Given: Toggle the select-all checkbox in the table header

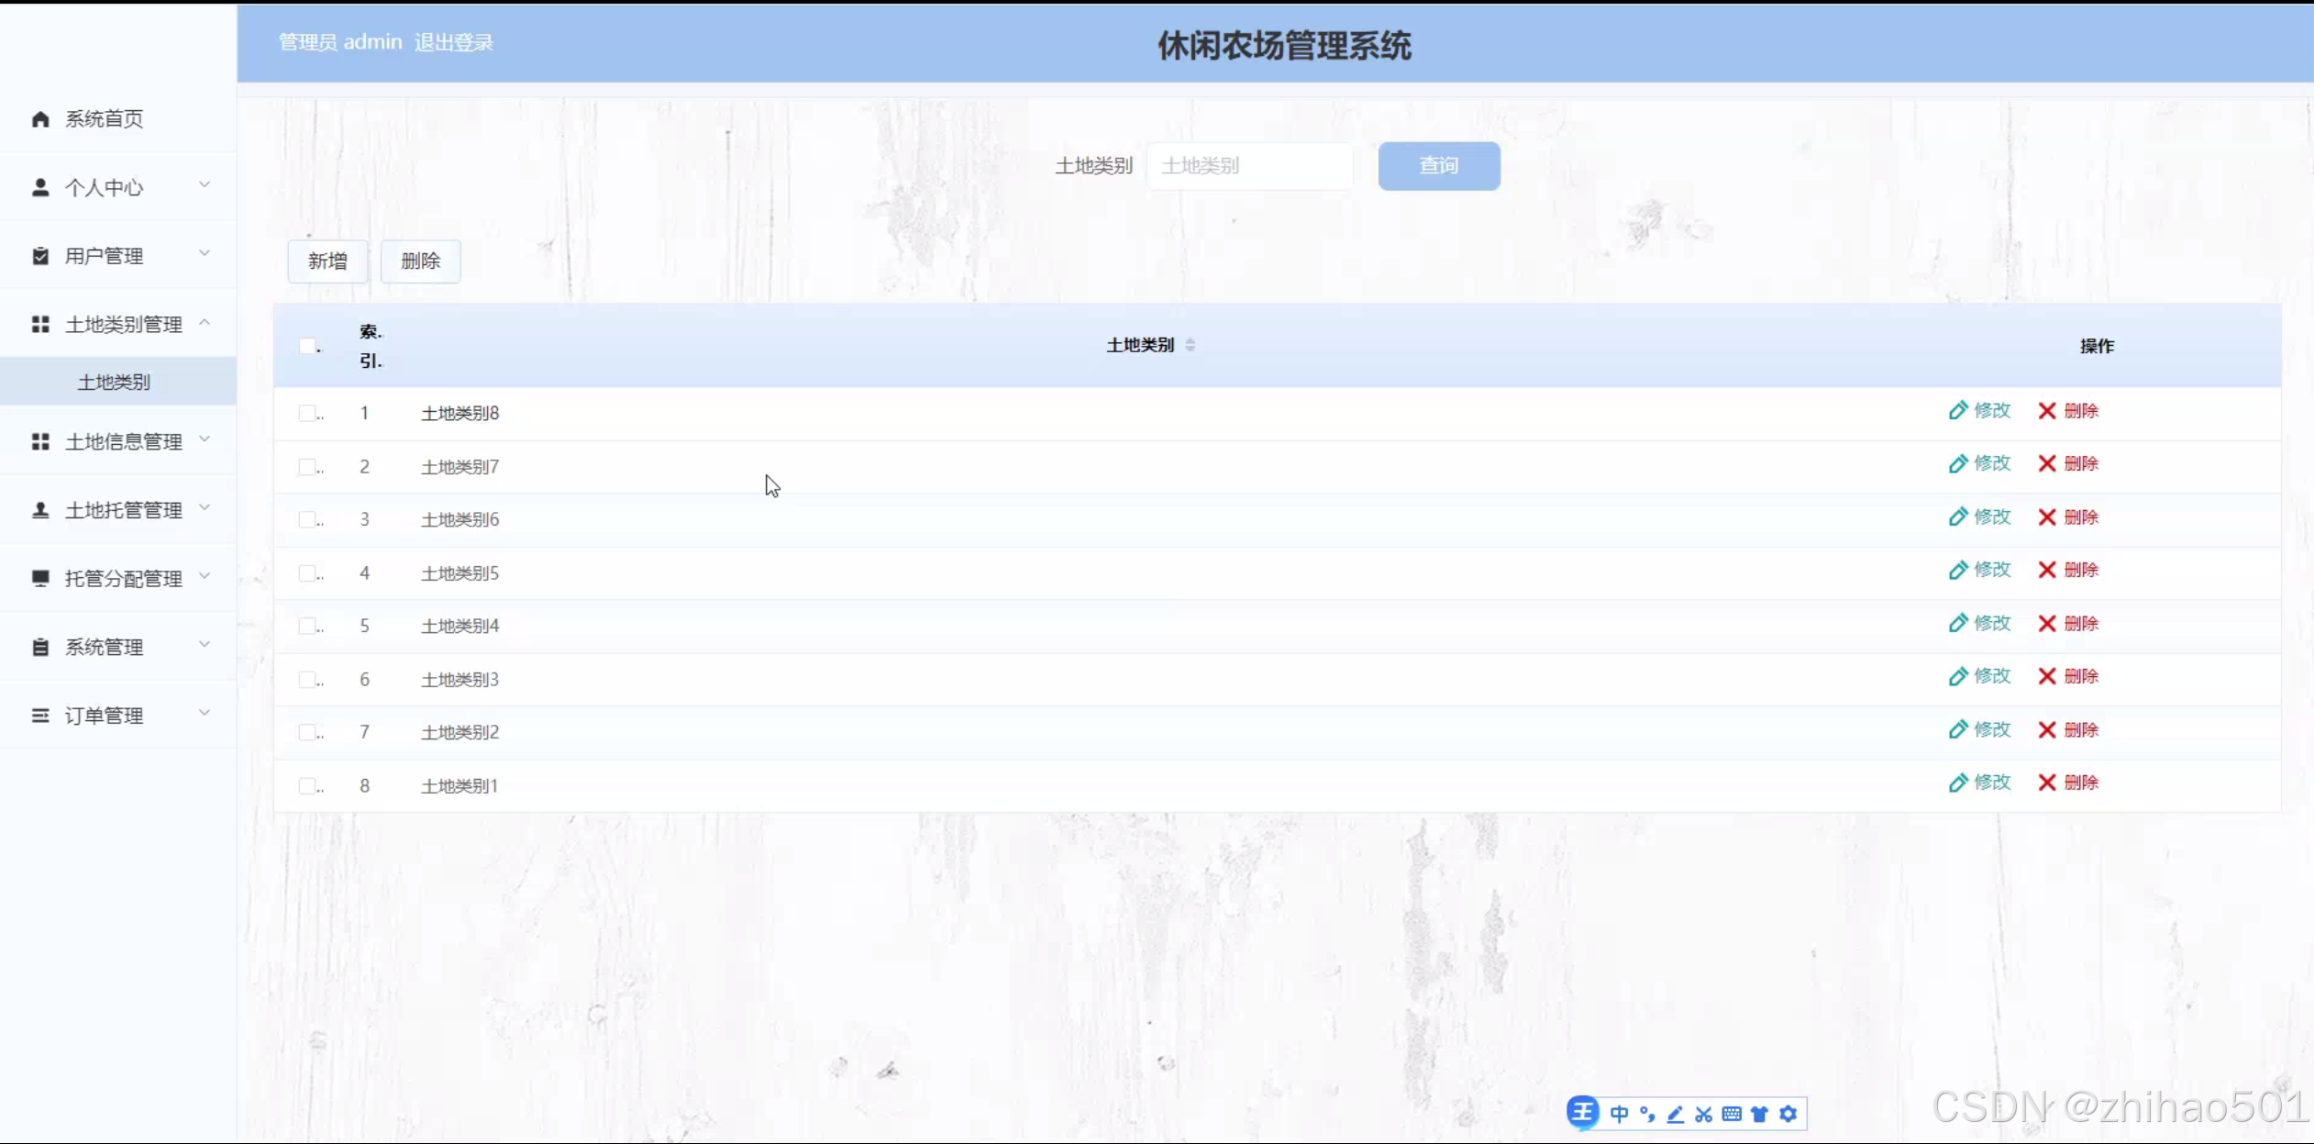Looking at the screenshot, I should 307,346.
